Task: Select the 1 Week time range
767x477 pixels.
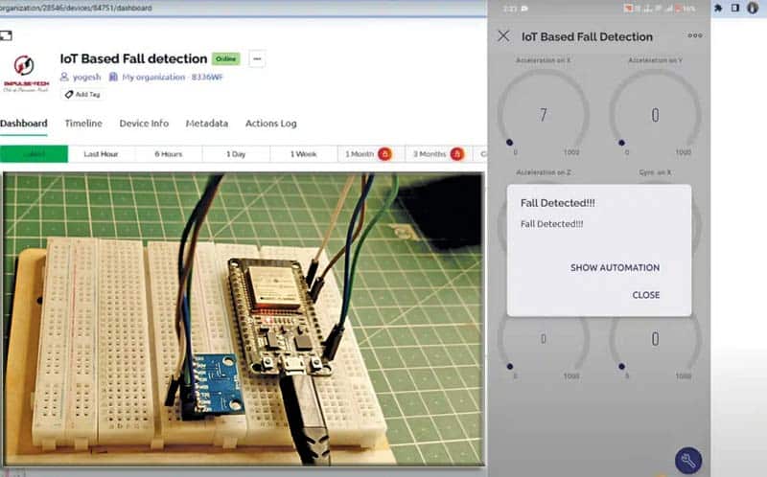Action: (x=303, y=154)
